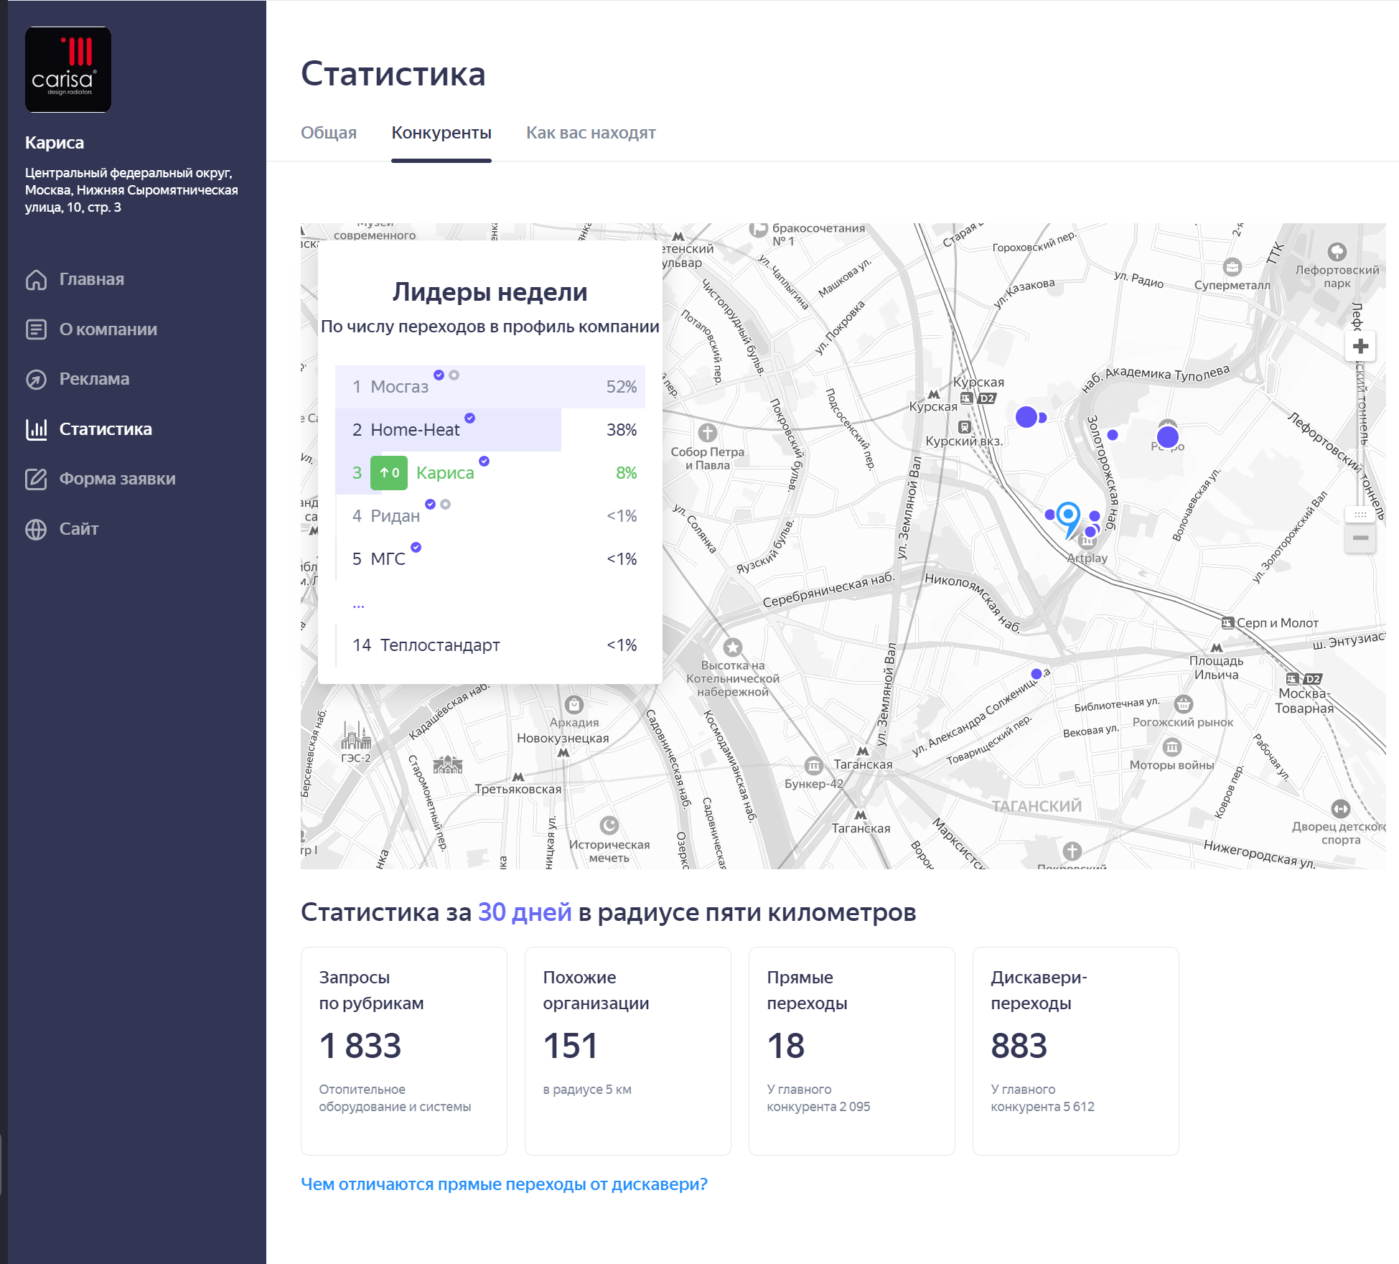Open the Прямые переходы stats card
Screen dimensions: 1399x1264
point(851,1050)
